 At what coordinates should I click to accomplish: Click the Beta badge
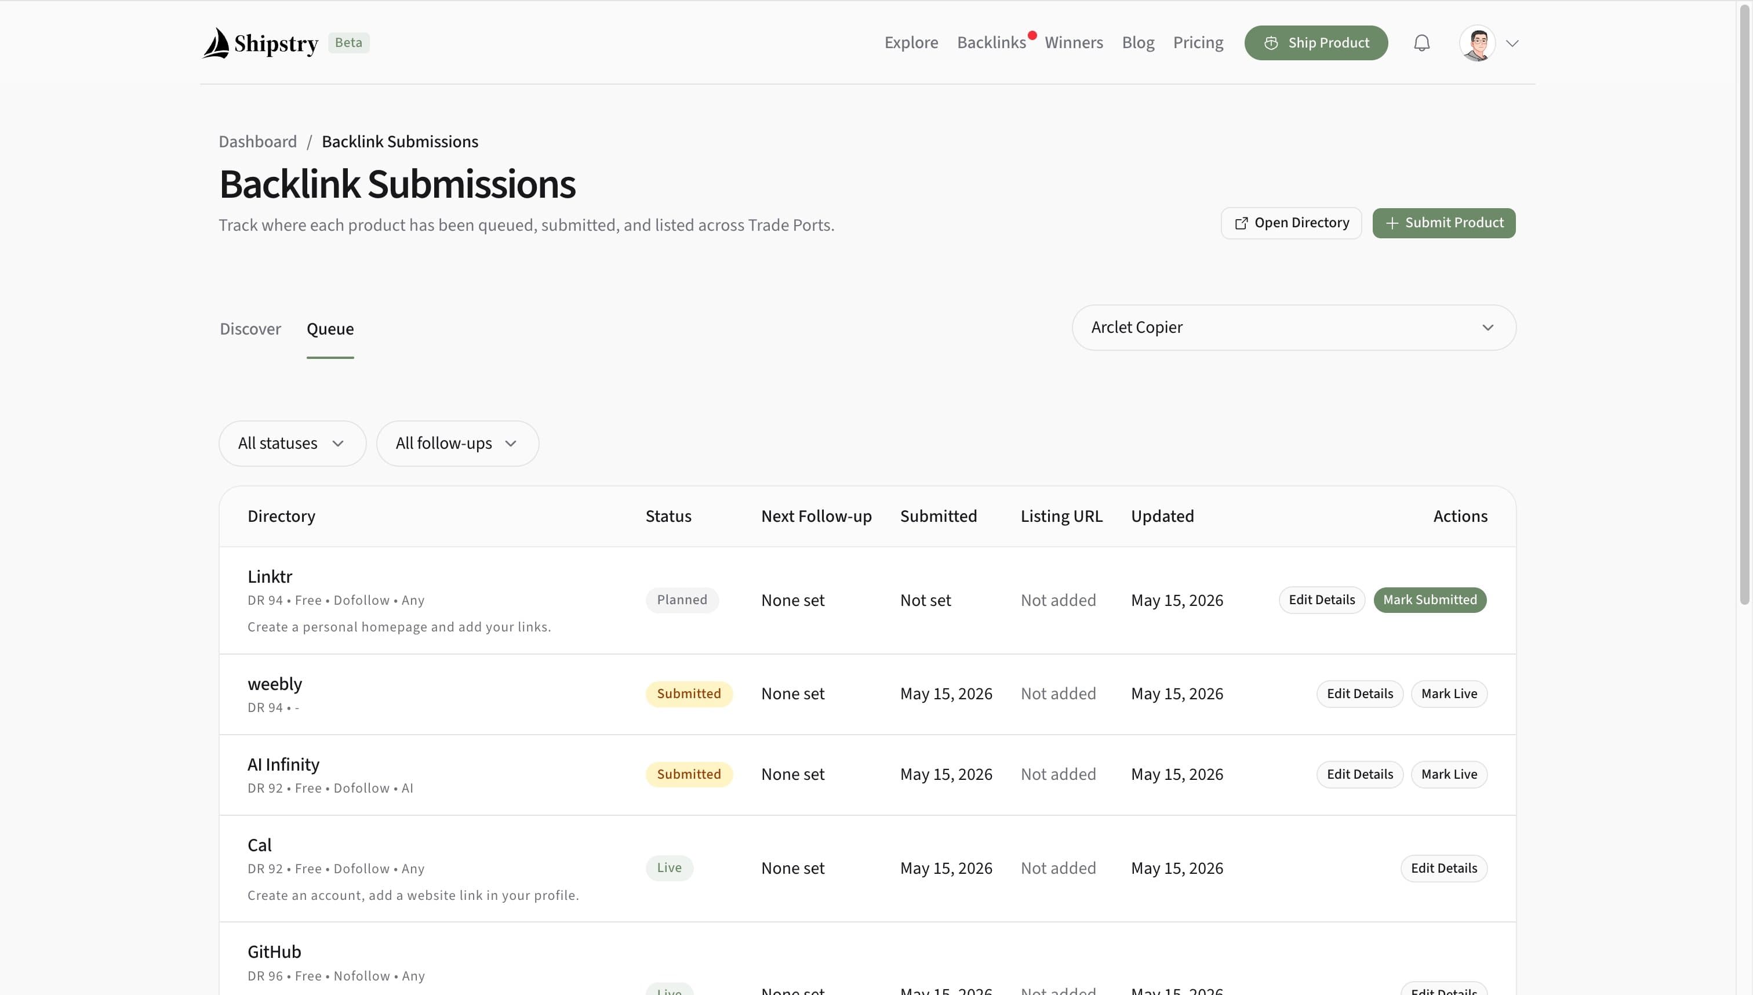coord(348,42)
